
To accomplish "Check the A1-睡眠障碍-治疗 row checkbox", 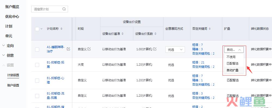I will pos(37,50).
